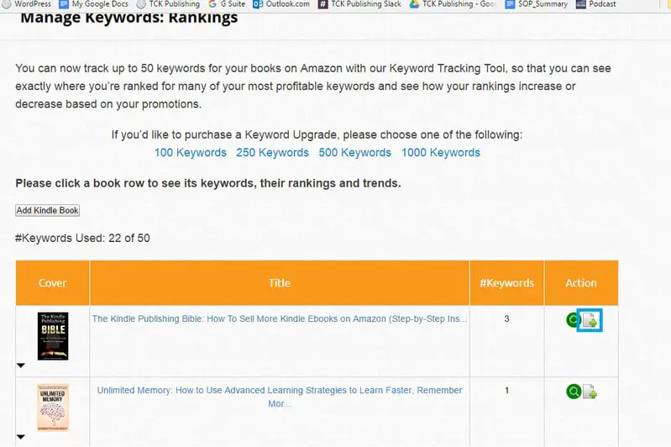
Task: Click the #Keywords column header
Action: (507, 283)
